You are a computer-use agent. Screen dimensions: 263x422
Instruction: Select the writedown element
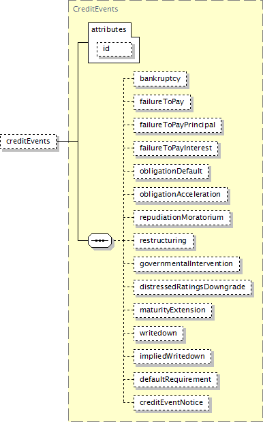[159, 334]
